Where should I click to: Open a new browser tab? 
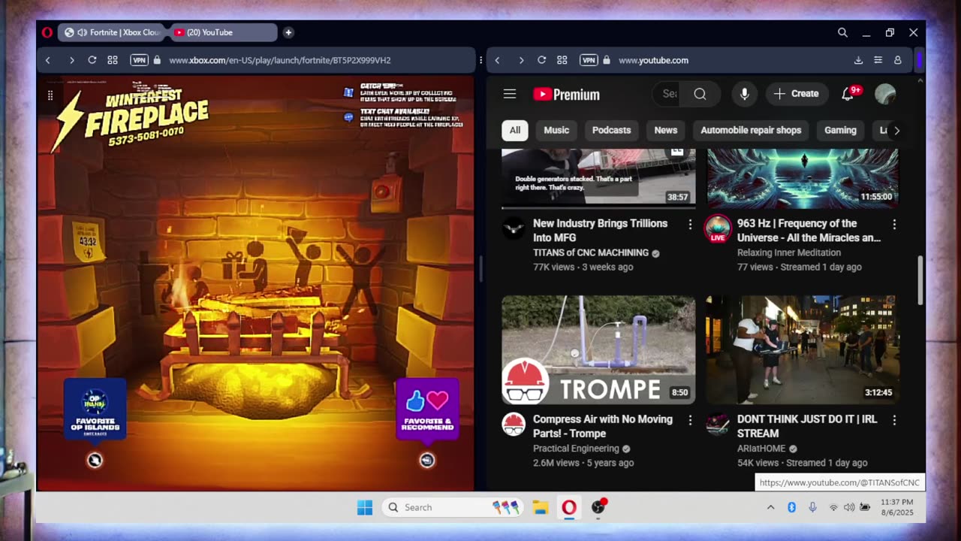point(288,32)
